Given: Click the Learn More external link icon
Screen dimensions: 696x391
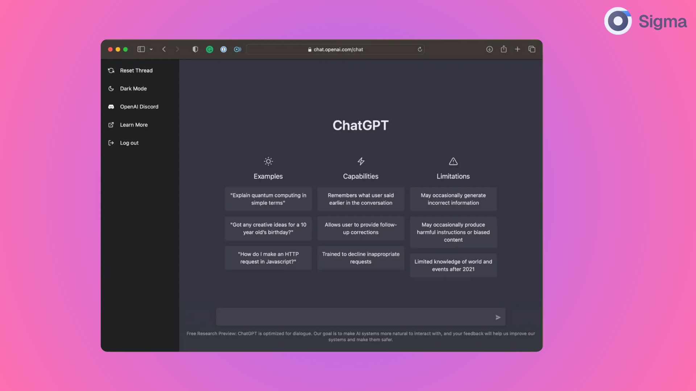Looking at the screenshot, I should (111, 125).
